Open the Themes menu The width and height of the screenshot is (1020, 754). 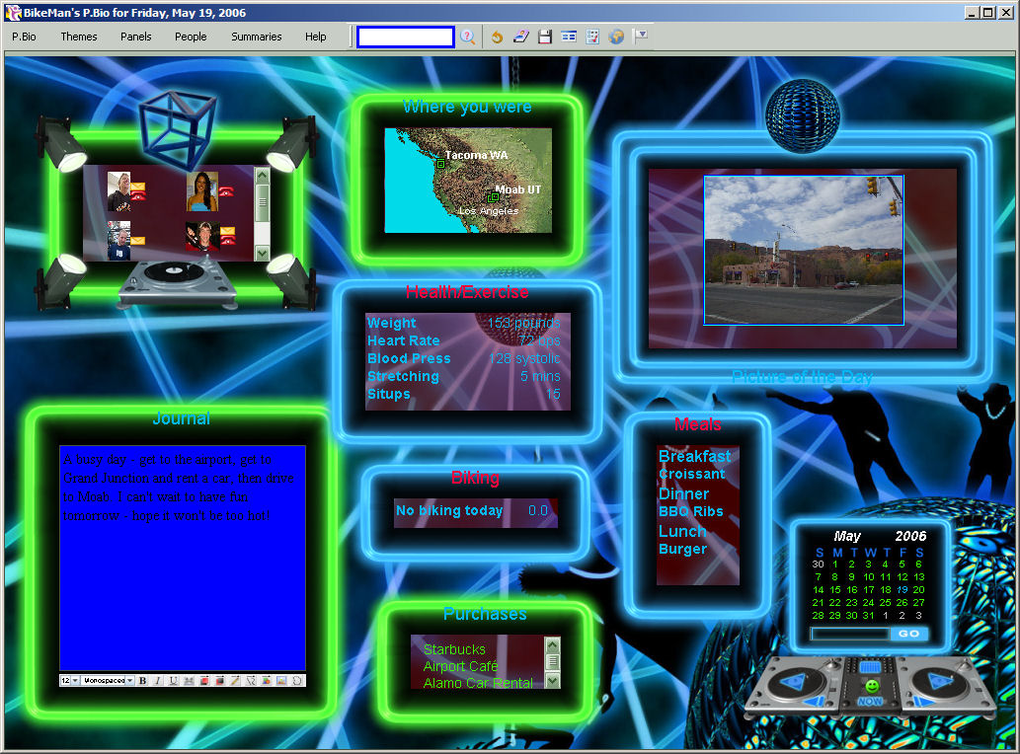coord(79,37)
